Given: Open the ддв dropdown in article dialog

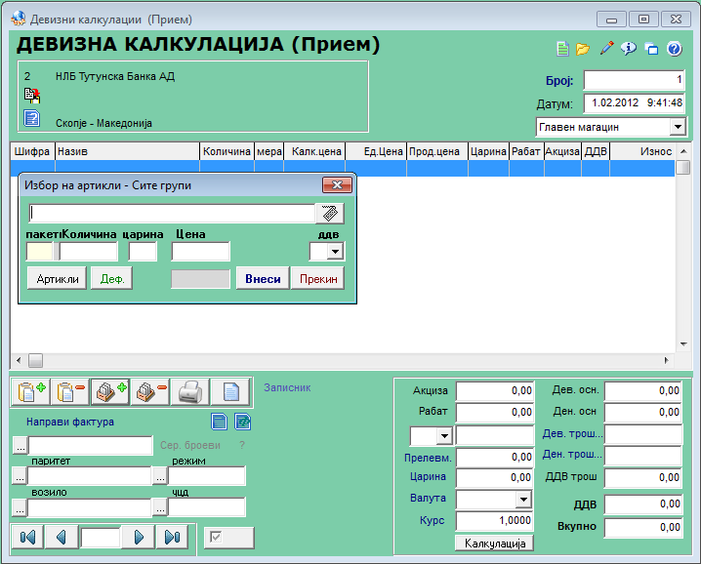Looking at the screenshot, I should pos(335,251).
